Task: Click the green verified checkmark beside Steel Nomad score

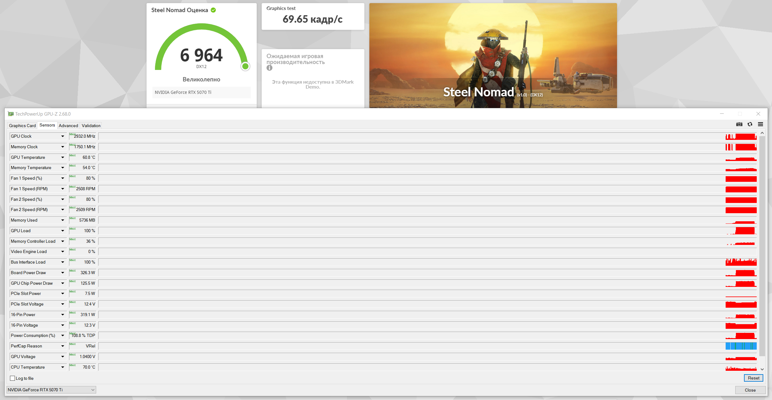Action: [213, 10]
